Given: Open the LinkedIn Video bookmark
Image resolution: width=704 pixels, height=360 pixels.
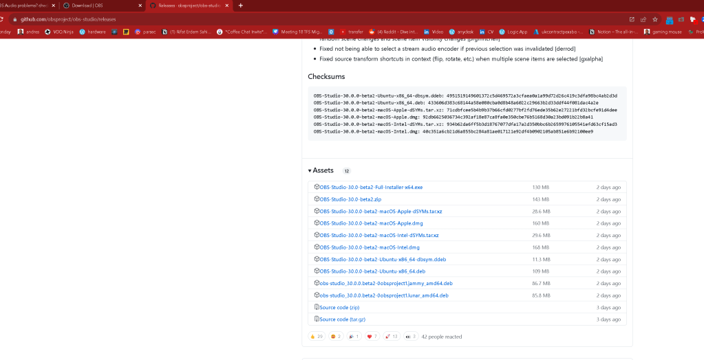Looking at the screenshot, I should (x=434, y=32).
